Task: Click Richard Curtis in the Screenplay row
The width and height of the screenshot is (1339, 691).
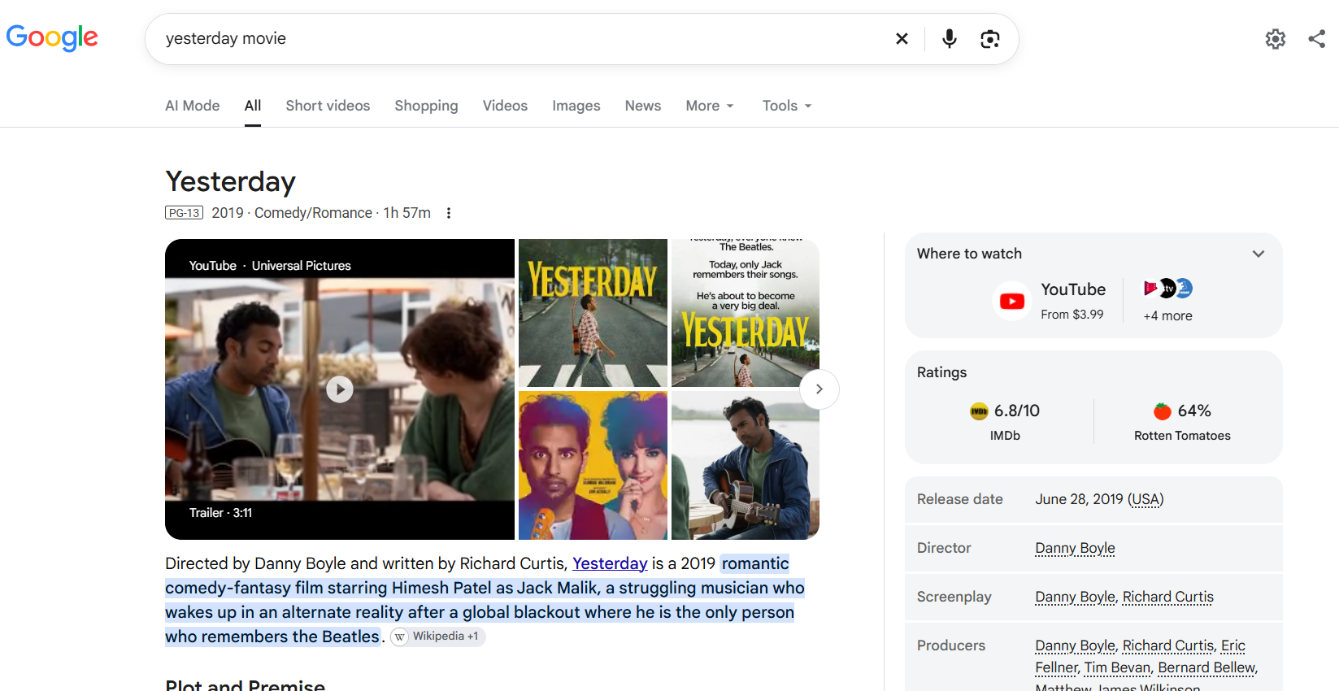Action: click(x=1168, y=597)
